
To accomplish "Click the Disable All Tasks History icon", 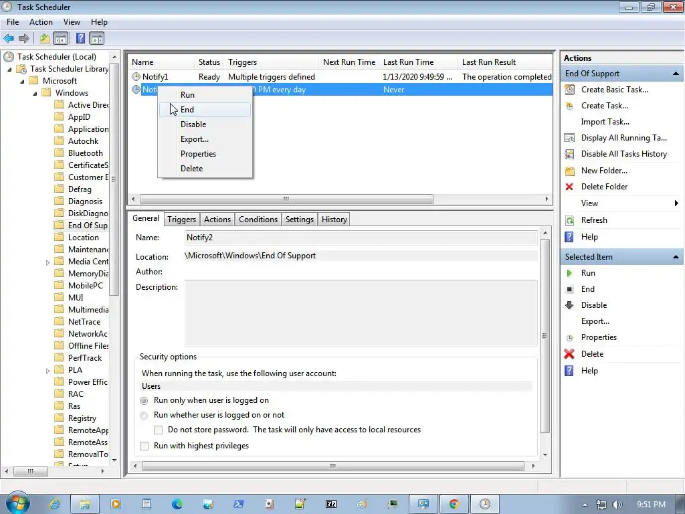I will pos(569,154).
